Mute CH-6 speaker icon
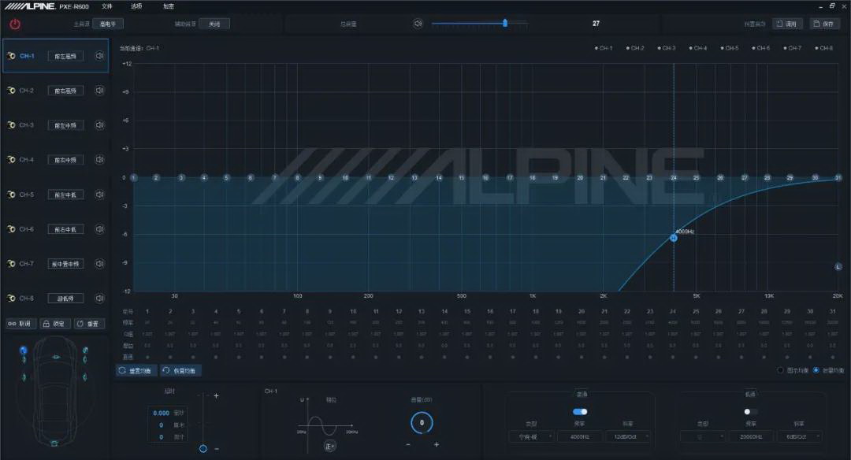Screen dimensions: 851x460 [100, 229]
